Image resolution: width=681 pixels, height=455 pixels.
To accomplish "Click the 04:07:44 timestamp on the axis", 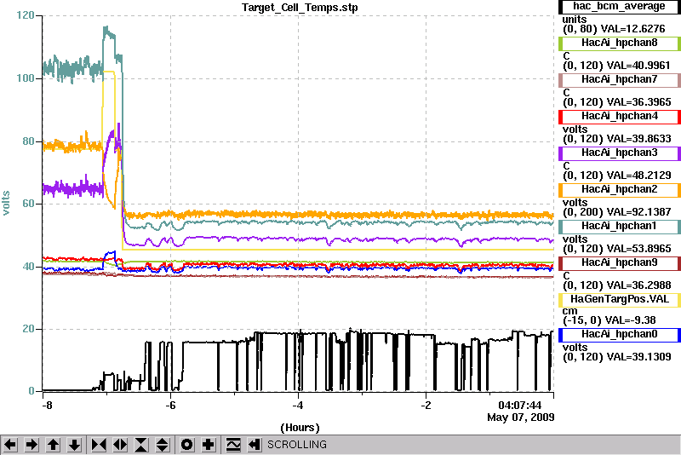I will [x=520, y=406].
